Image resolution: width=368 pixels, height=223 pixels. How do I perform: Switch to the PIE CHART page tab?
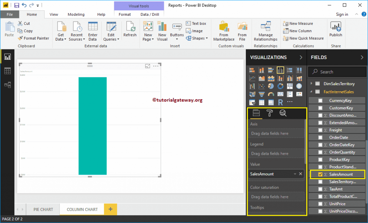tap(43, 209)
